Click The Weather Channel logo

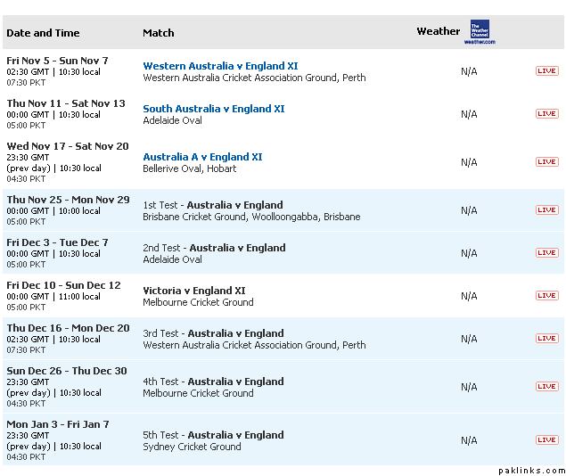(x=480, y=32)
